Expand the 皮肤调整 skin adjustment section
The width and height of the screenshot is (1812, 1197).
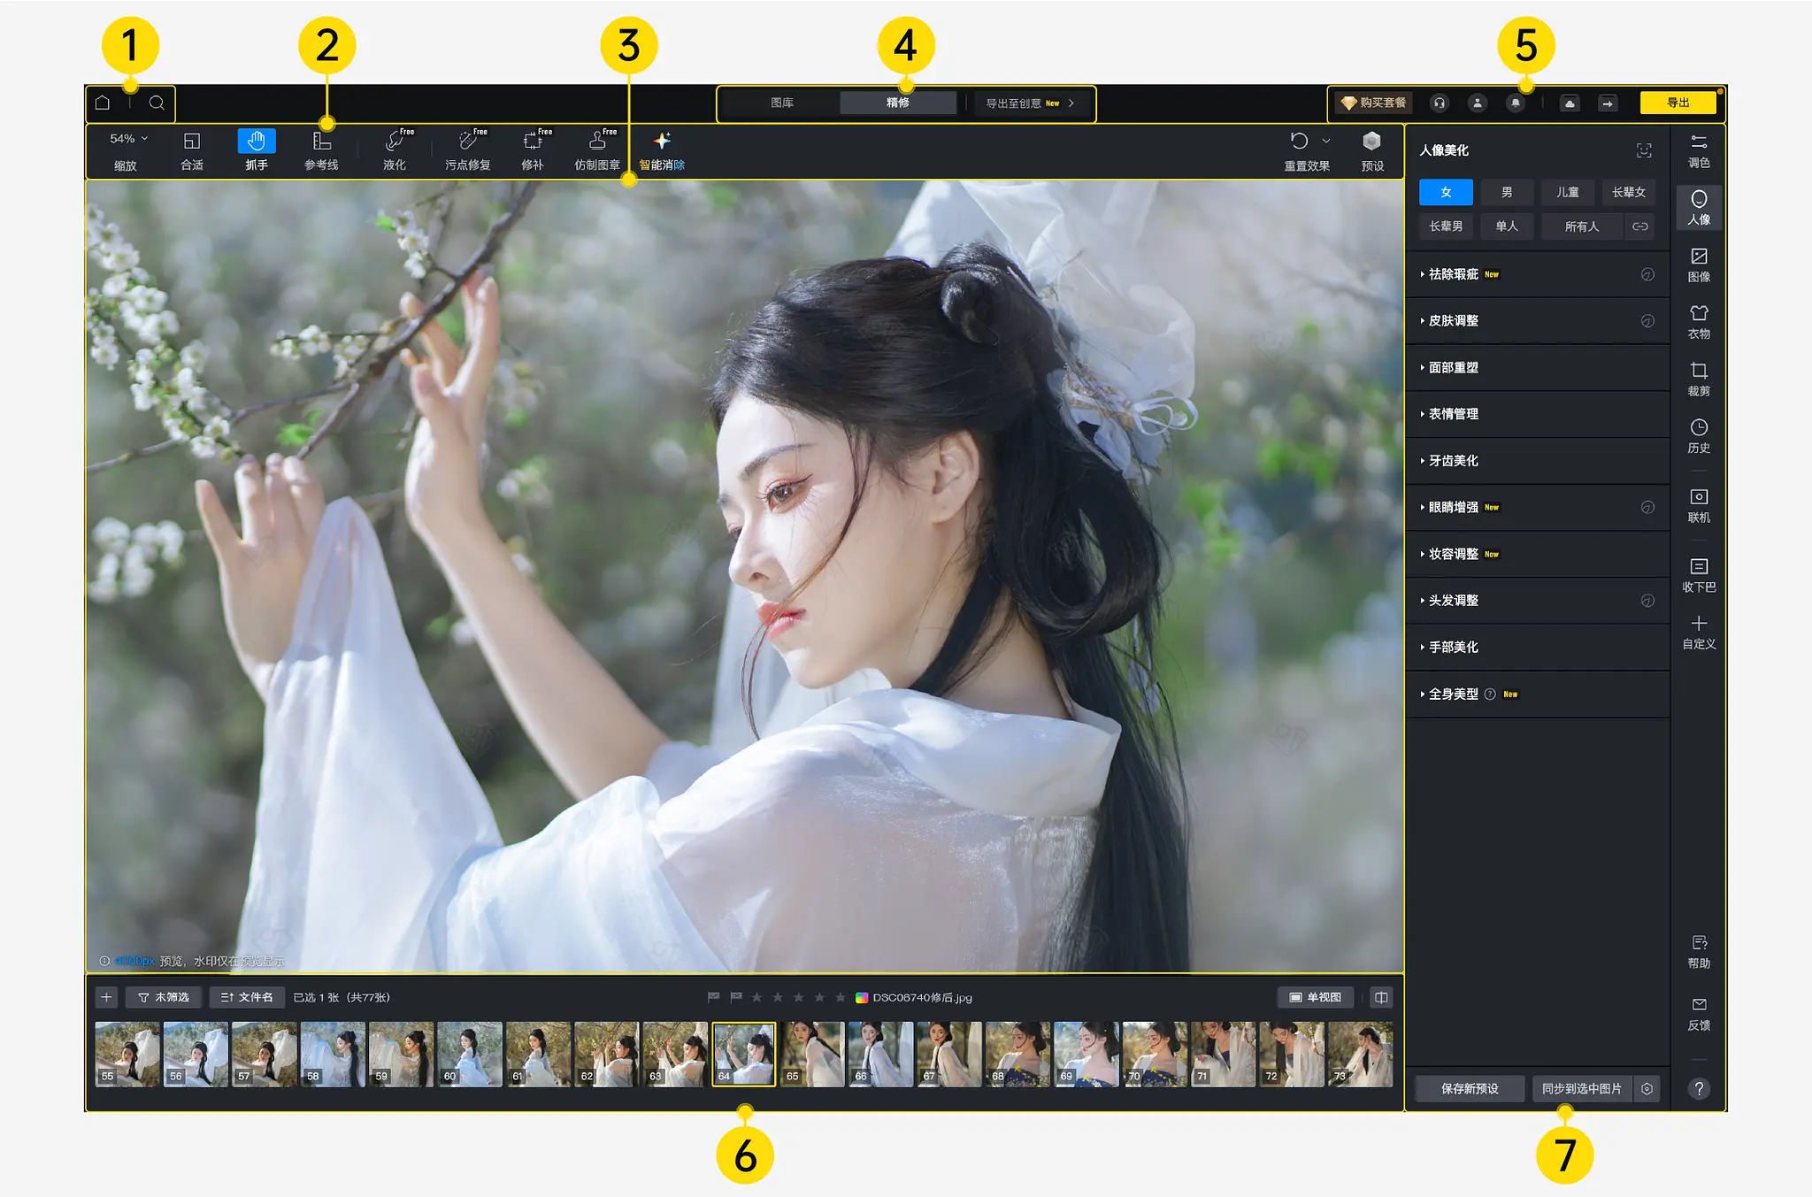[1454, 320]
